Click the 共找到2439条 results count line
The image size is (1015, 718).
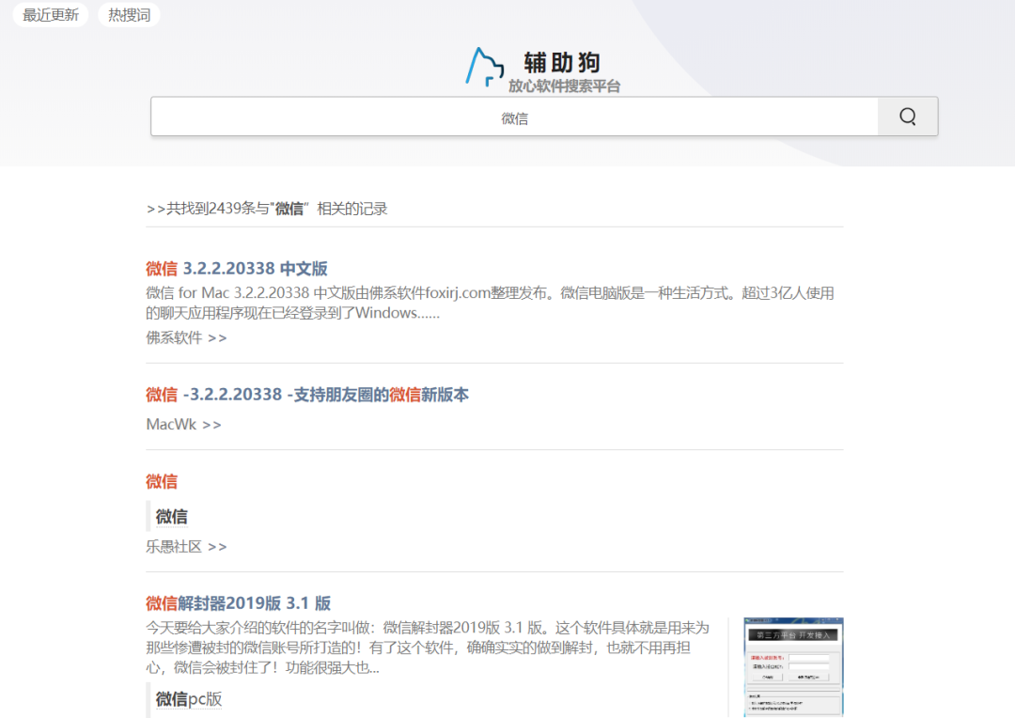pyautogui.click(x=267, y=209)
